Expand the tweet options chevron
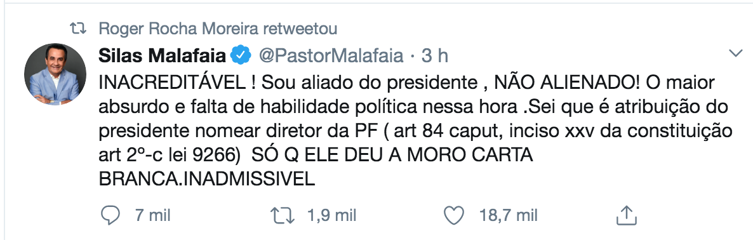This screenshot has height=240, width=753. (x=736, y=53)
